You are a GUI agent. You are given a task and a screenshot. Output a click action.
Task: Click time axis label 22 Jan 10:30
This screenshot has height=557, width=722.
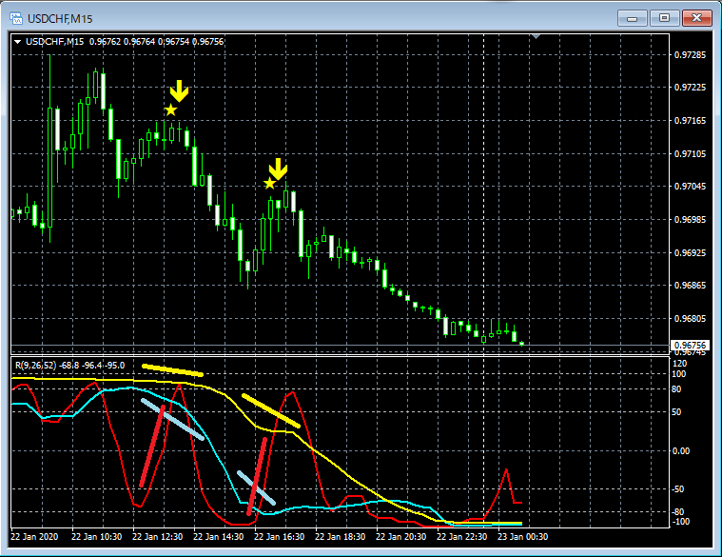97,537
